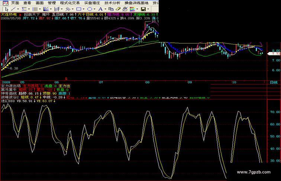The height and width of the screenshot is (181, 281).
Task: Open the 实盘猎庄 menu
Action: [x=92, y=3]
